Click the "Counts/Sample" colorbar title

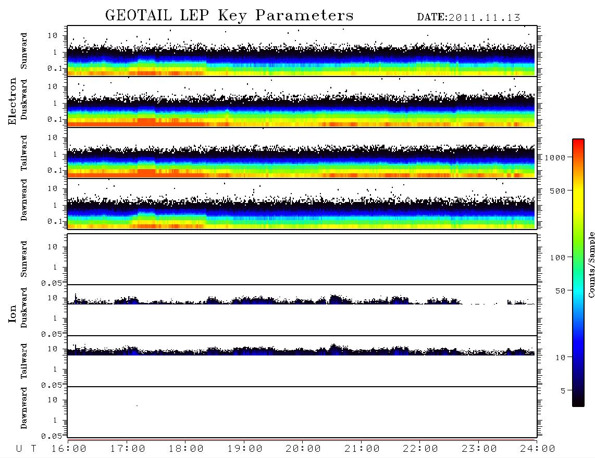pos(591,264)
